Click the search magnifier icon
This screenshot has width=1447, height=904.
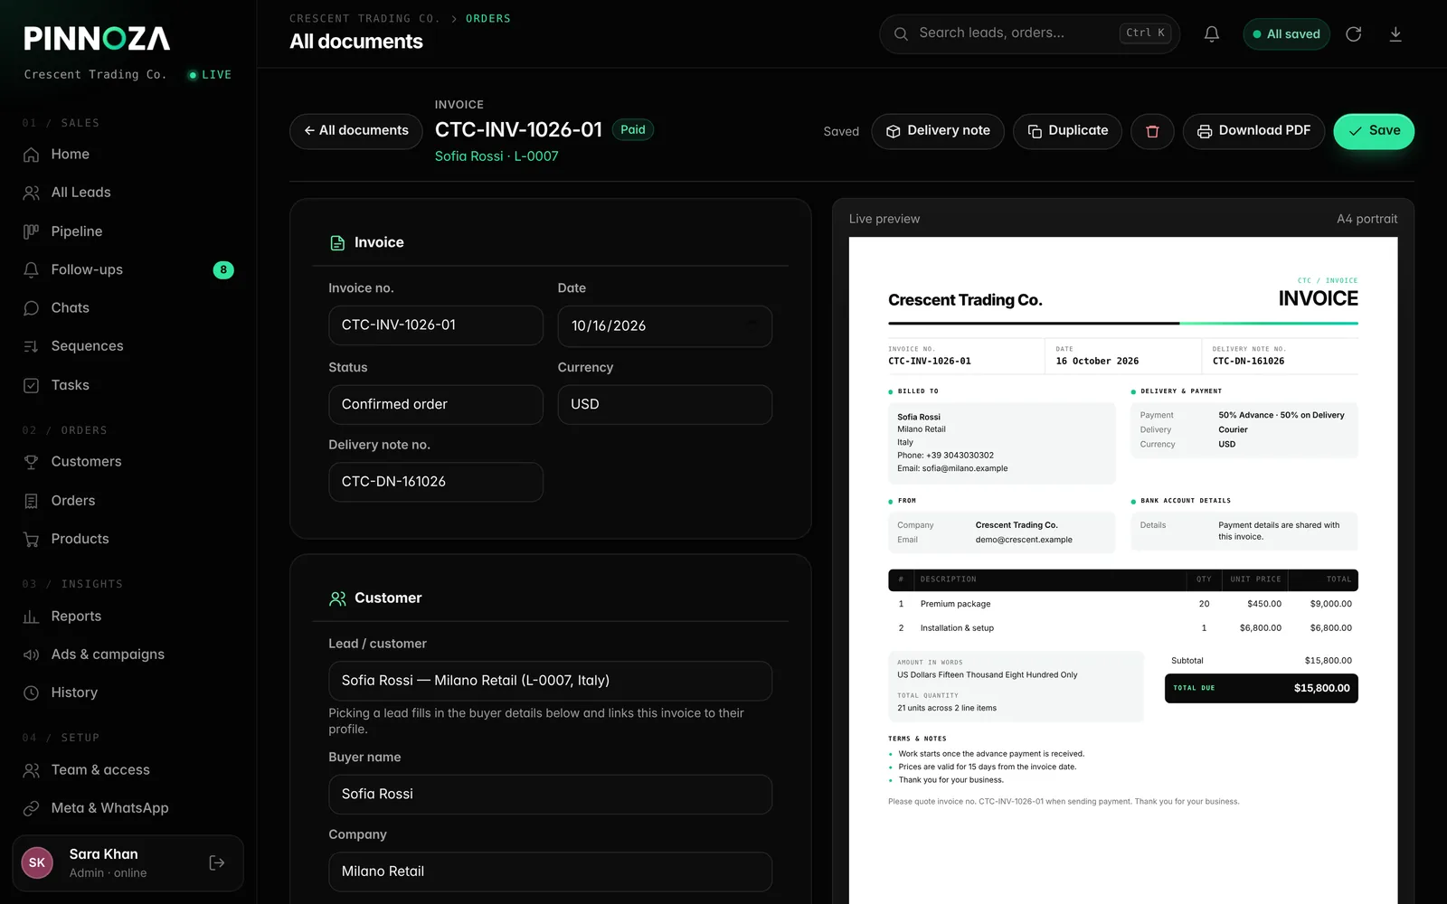901,33
